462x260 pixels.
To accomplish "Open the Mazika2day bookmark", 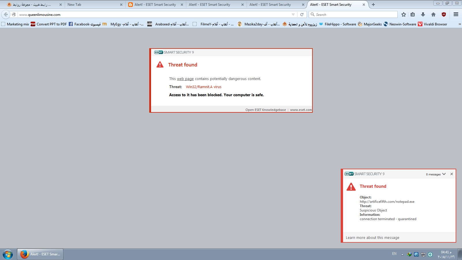I will coord(258,24).
